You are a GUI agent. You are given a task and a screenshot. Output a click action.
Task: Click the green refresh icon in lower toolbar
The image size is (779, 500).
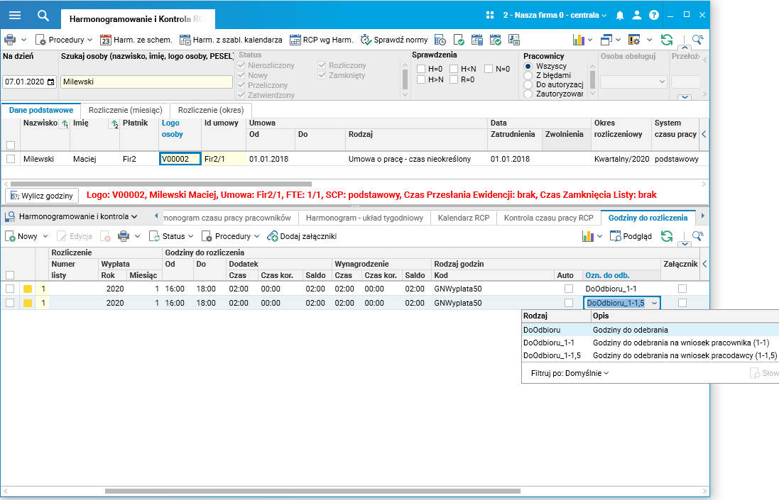coord(667,236)
